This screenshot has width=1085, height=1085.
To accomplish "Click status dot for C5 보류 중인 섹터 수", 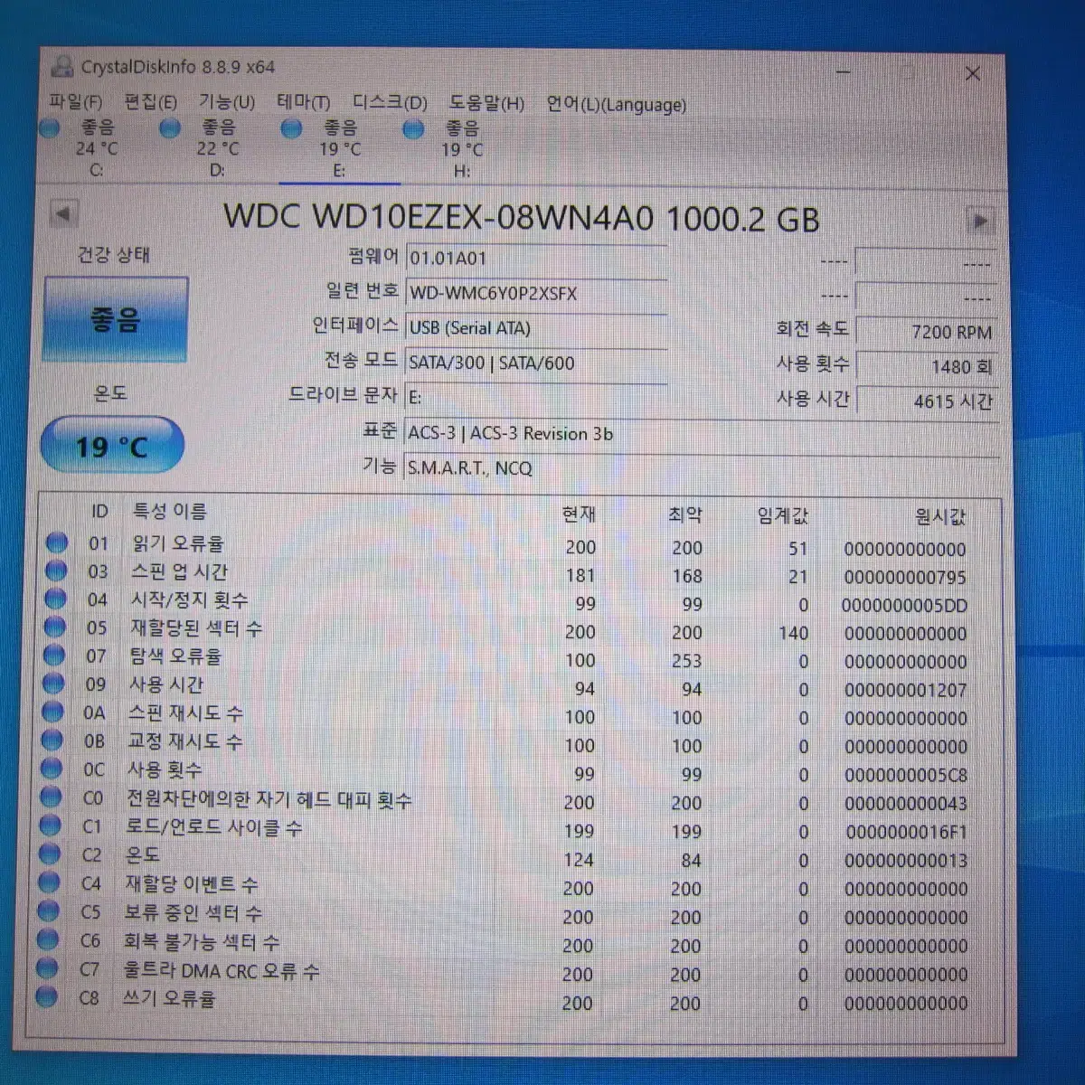I will click(48, 911).
